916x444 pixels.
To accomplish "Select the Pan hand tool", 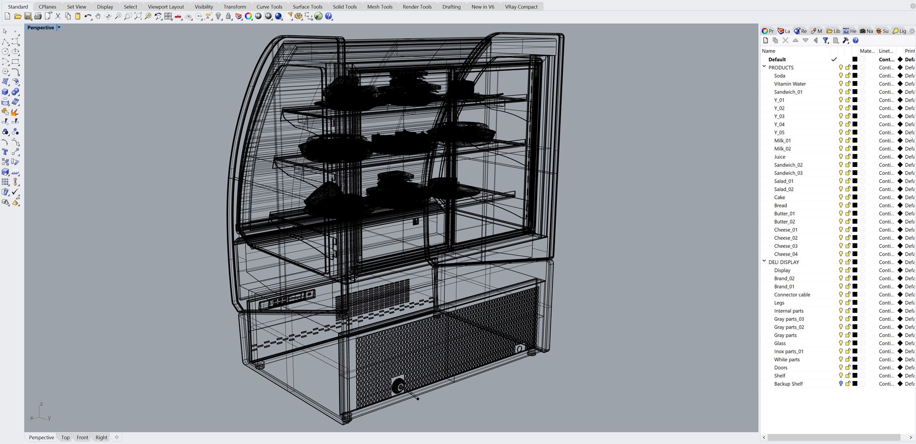I will (98, 16).
